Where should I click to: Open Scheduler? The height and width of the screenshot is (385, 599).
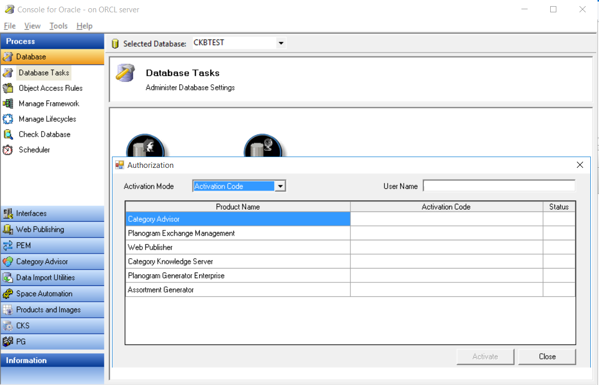coord(34,150)
